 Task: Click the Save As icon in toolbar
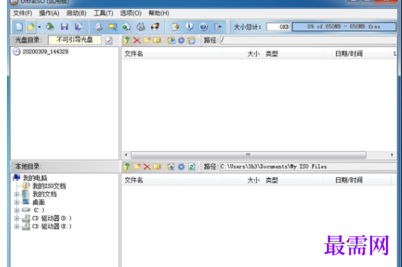[x=78, y=26]
